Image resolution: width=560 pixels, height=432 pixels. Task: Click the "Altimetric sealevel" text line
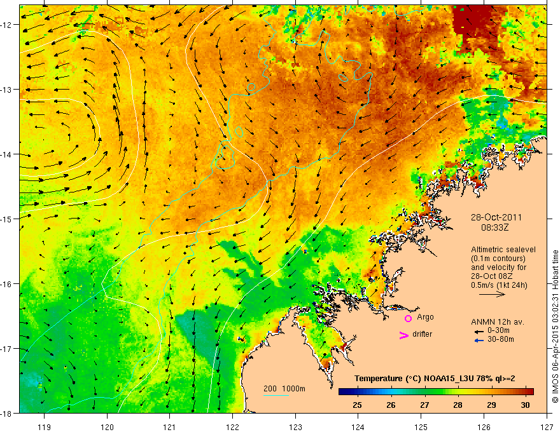[x=503, y=250]
